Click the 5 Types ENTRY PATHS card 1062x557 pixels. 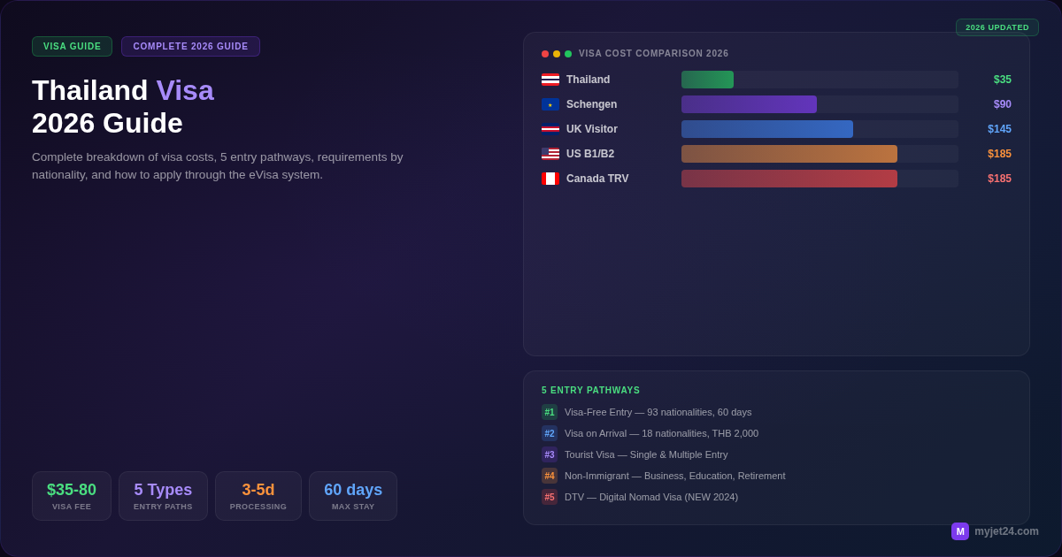tap(163, 495)
